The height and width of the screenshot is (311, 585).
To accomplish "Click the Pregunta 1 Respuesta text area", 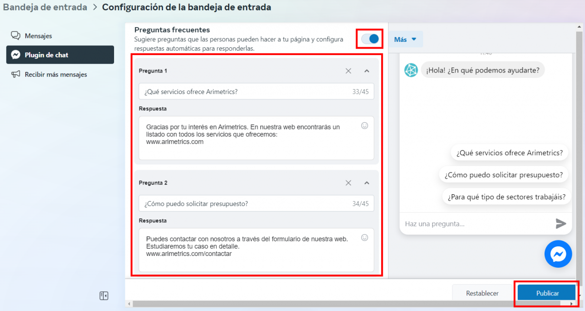I will pyautogui.click(x=256, y=138).
